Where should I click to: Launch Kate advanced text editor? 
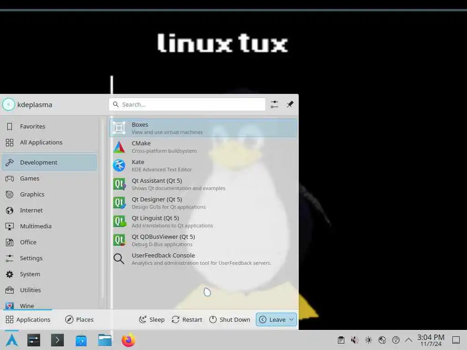203,165
